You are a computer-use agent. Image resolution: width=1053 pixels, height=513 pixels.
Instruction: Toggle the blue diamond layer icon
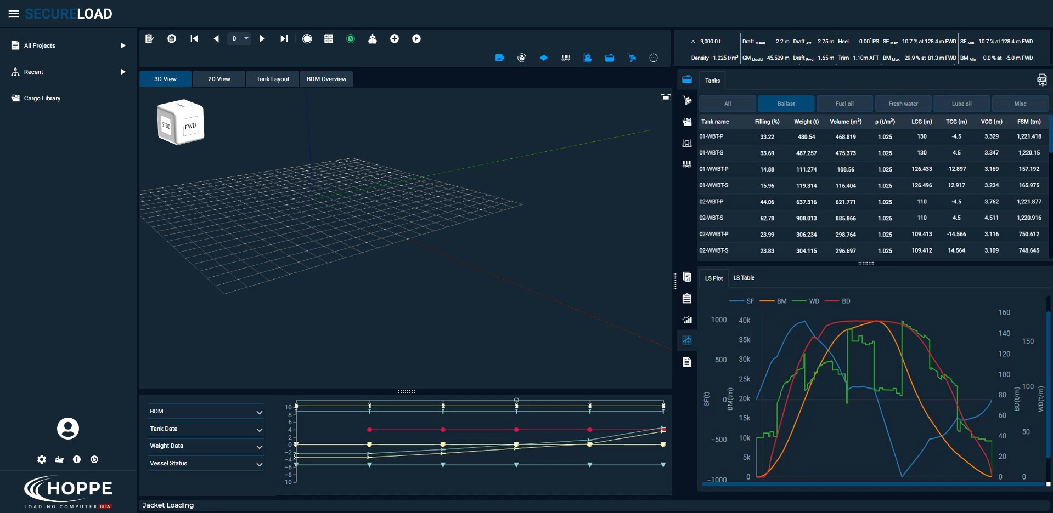[543, 58]
